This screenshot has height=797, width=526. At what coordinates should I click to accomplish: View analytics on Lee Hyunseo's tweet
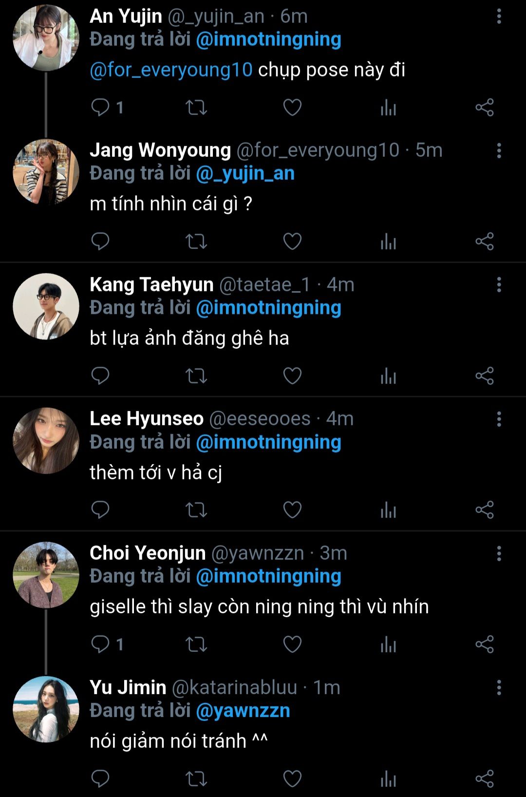[388, 510]
